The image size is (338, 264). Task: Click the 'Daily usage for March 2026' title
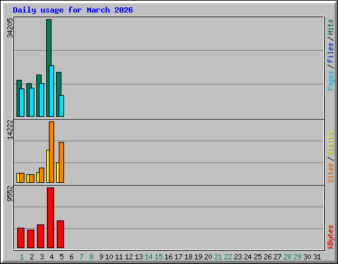pyautogui.click(x=73, y=10)
